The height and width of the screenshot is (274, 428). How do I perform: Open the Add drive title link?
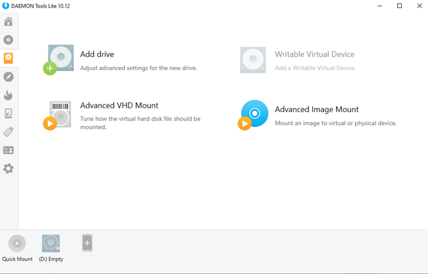(x=97, y=54)
